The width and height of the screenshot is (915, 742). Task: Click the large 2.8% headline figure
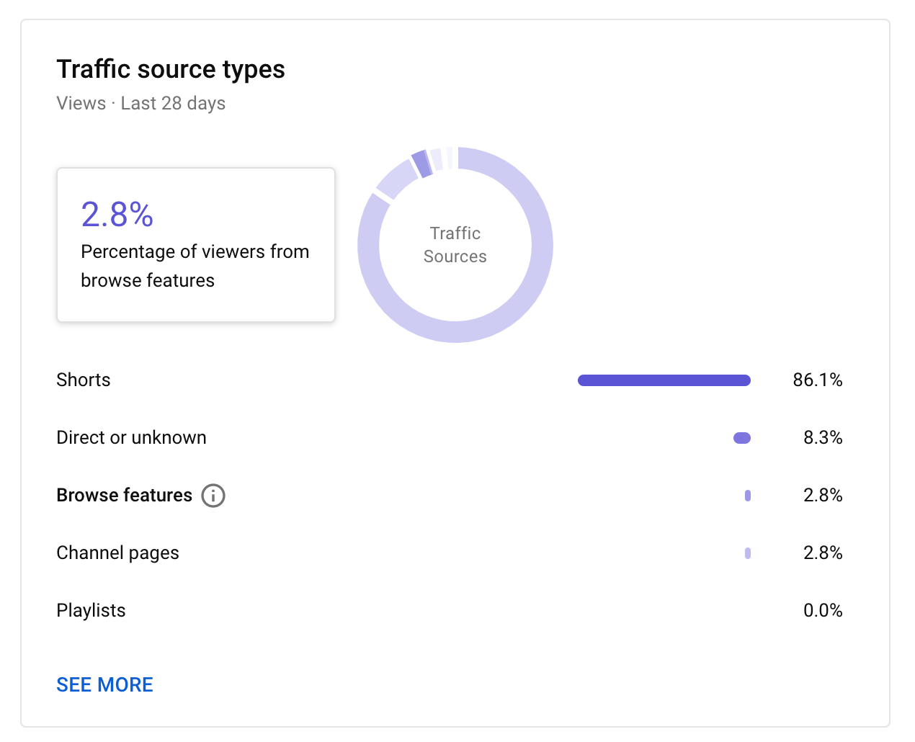[x=117, y=214]
